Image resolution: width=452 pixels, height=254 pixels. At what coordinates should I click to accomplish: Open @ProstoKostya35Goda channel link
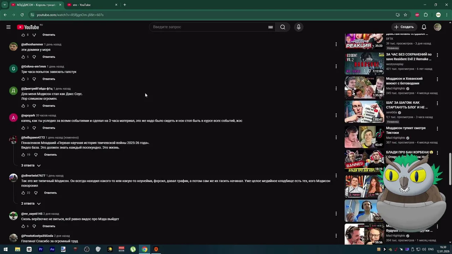pos(37,236)
